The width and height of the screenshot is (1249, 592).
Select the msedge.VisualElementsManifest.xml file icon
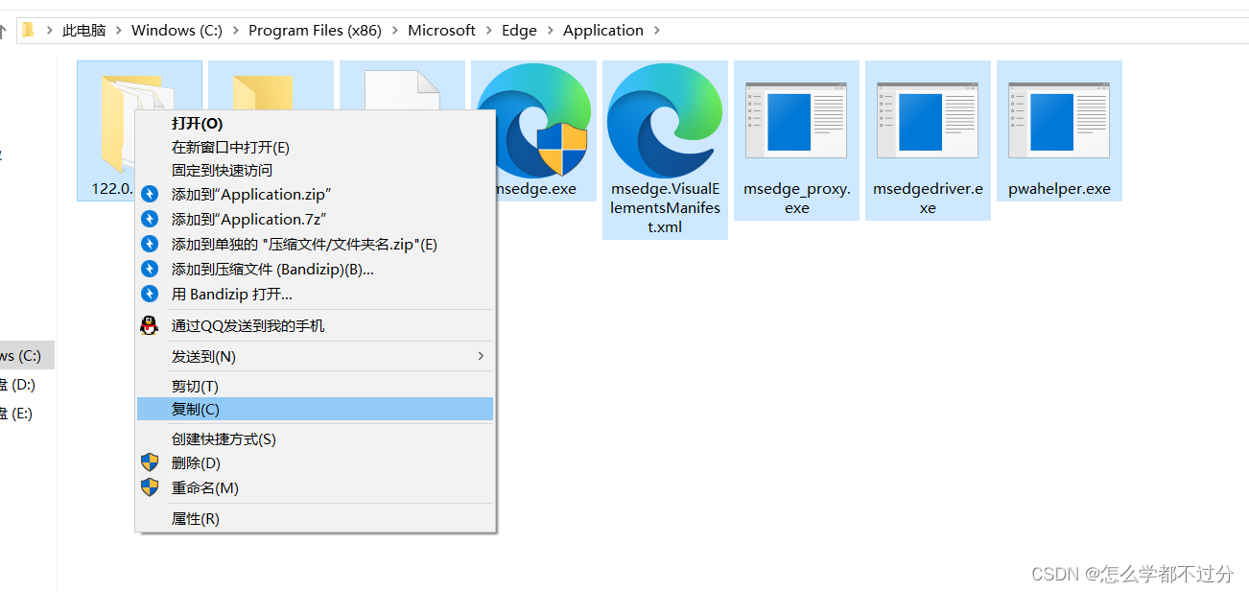(x=665, y=119)
